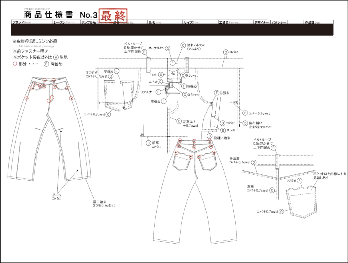Click the tack button circle in fly detail
Screen dimensions: 348x263
point(173,63)
